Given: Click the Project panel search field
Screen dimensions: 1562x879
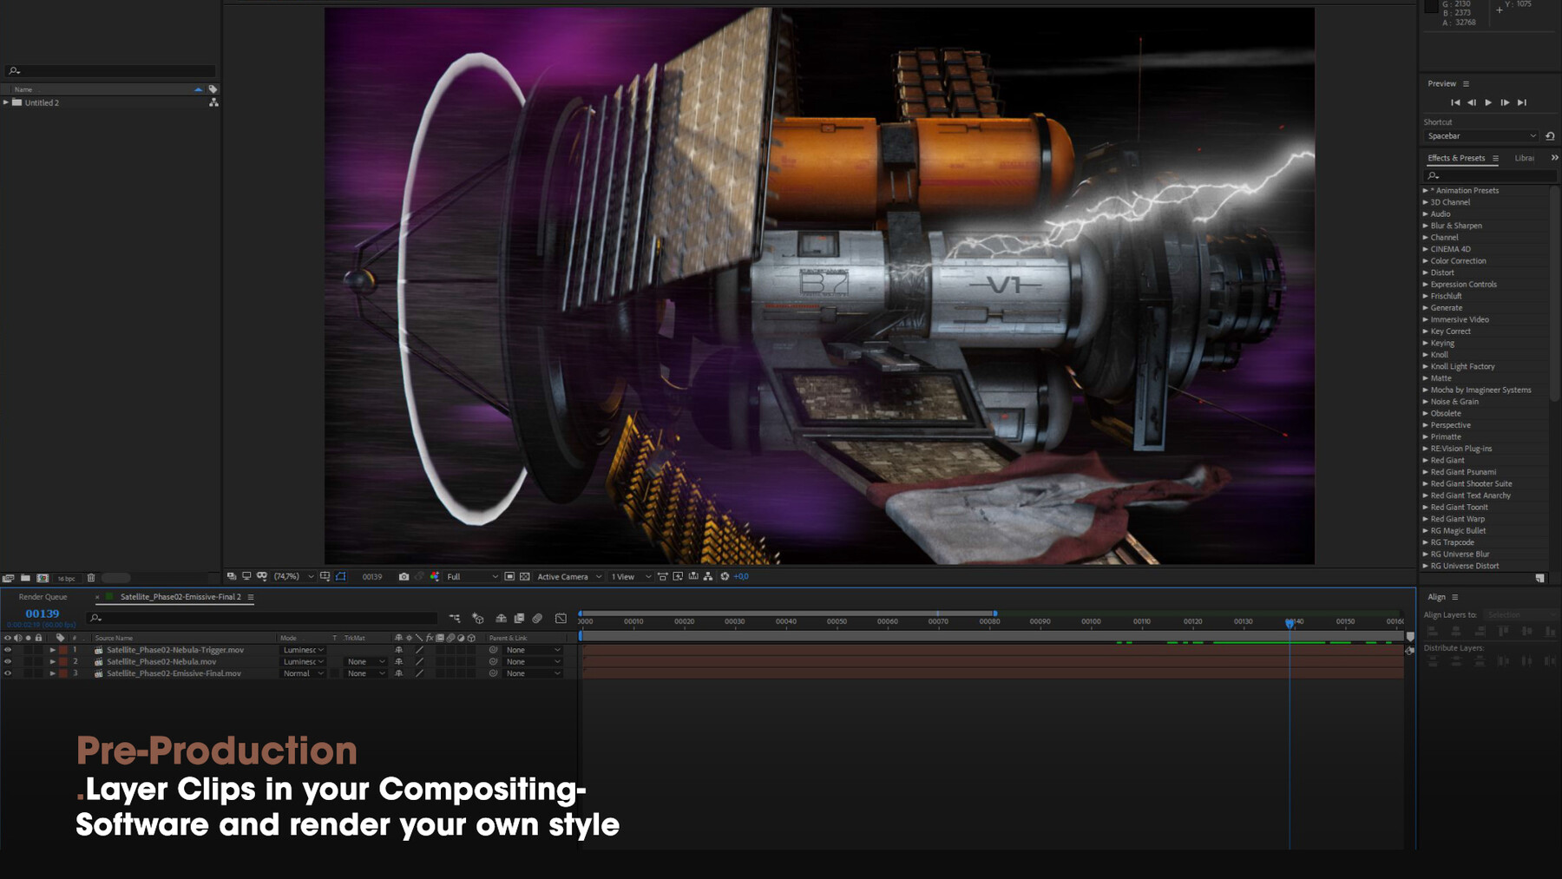Looking at the screenshot, I should pyautogui.click(x=109, y=71).
